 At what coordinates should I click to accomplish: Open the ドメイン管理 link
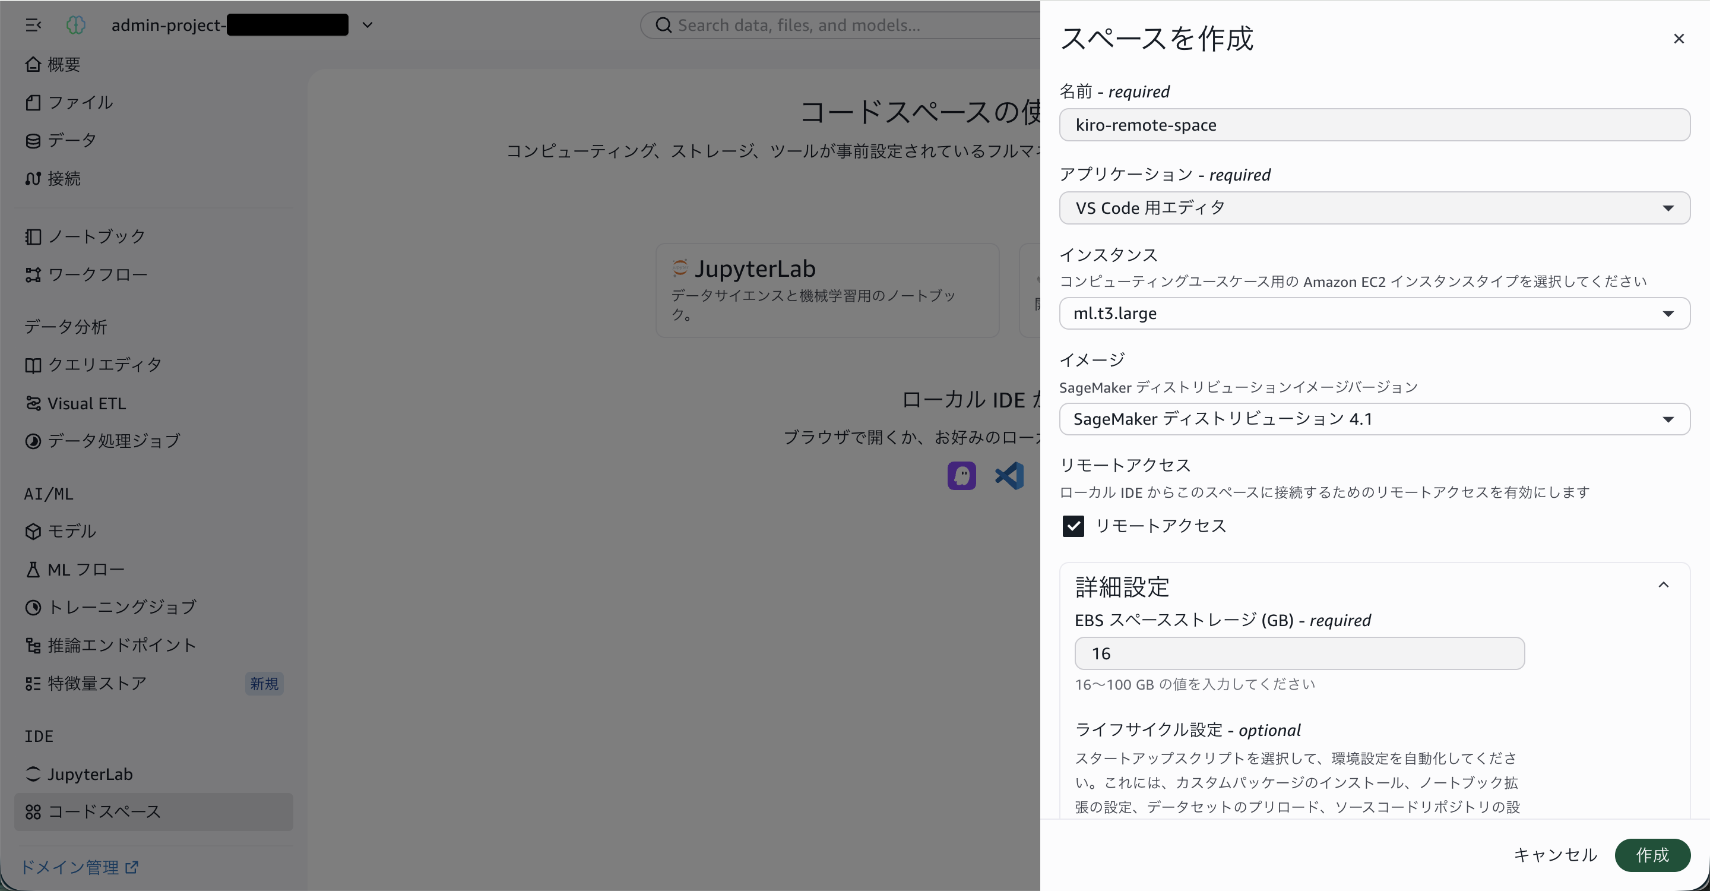(79, 867)
